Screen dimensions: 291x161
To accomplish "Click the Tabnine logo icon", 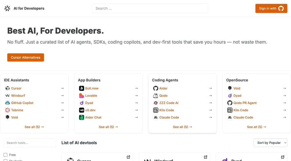I will click(8, 110).
